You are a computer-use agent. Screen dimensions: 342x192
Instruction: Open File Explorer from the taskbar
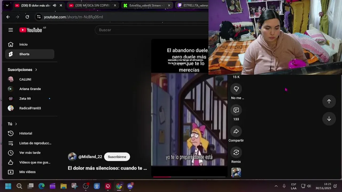64,186
